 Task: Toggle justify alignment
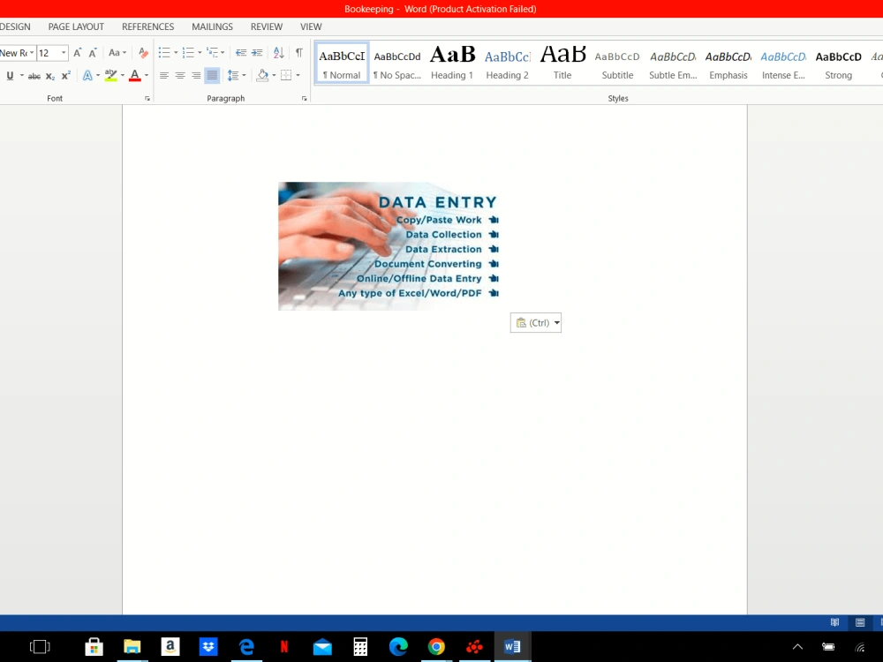pyautogui.click(x=212, y=75)
